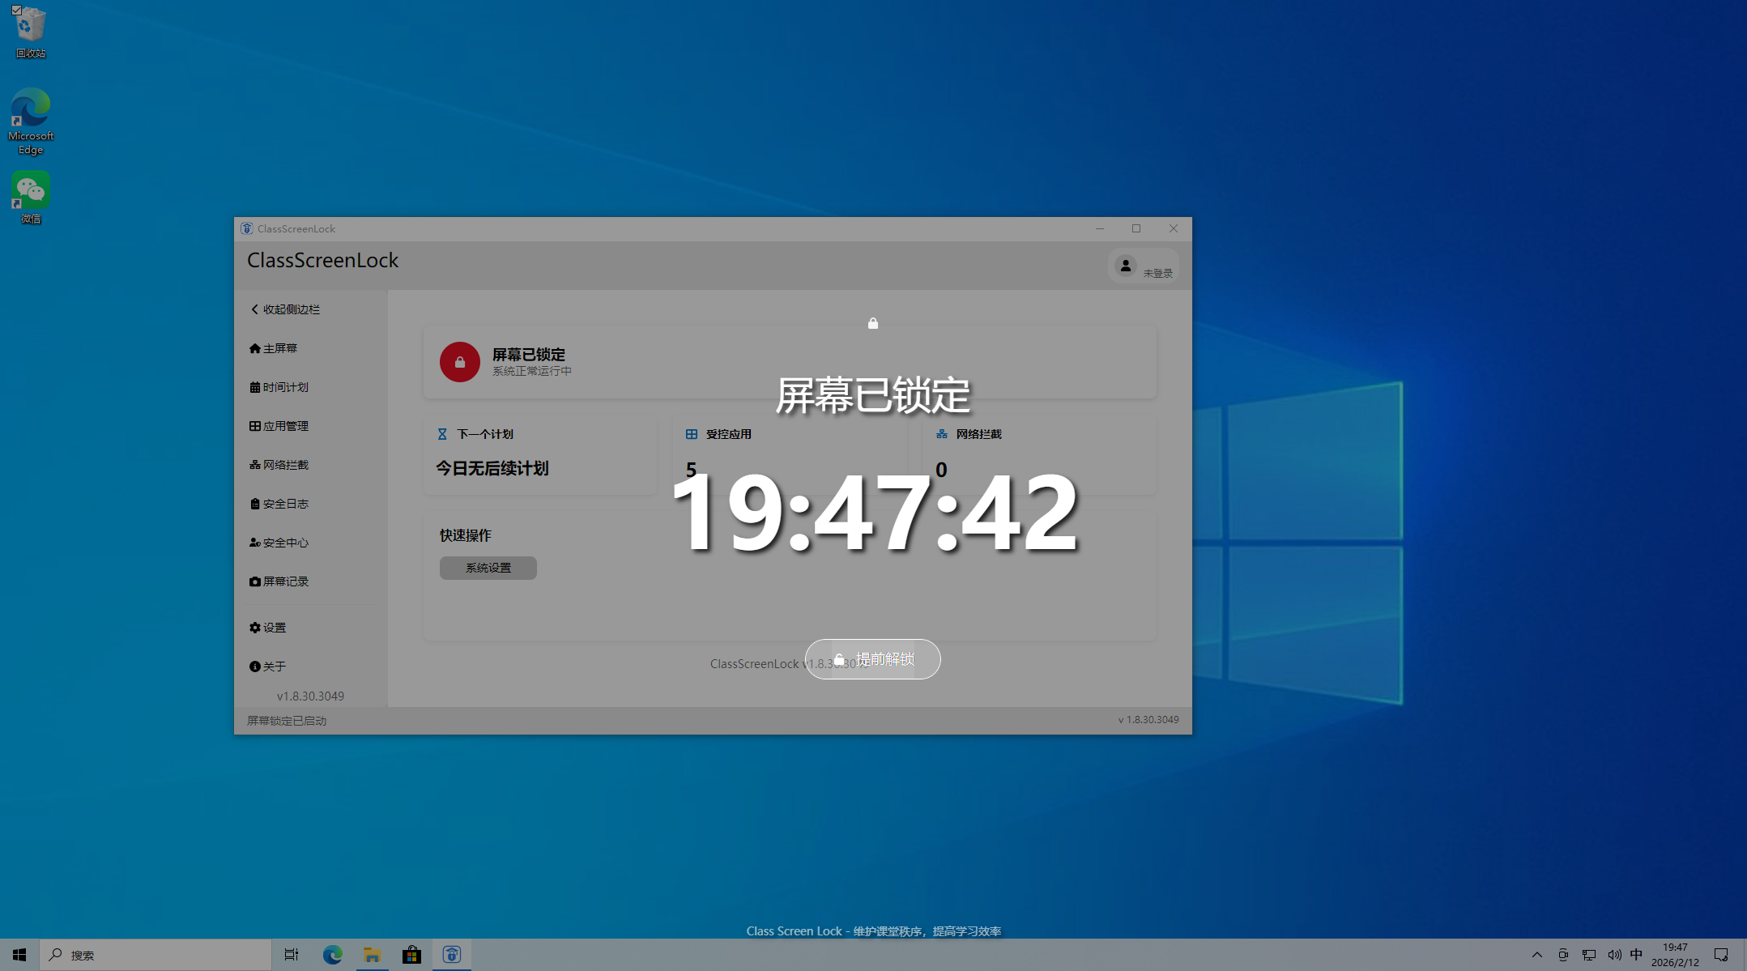The width and height of the screenshot is (1747, 971).
Task: Click the 提前解锁 unlock button
Action: pyautogui.click(x=872, y=659)
